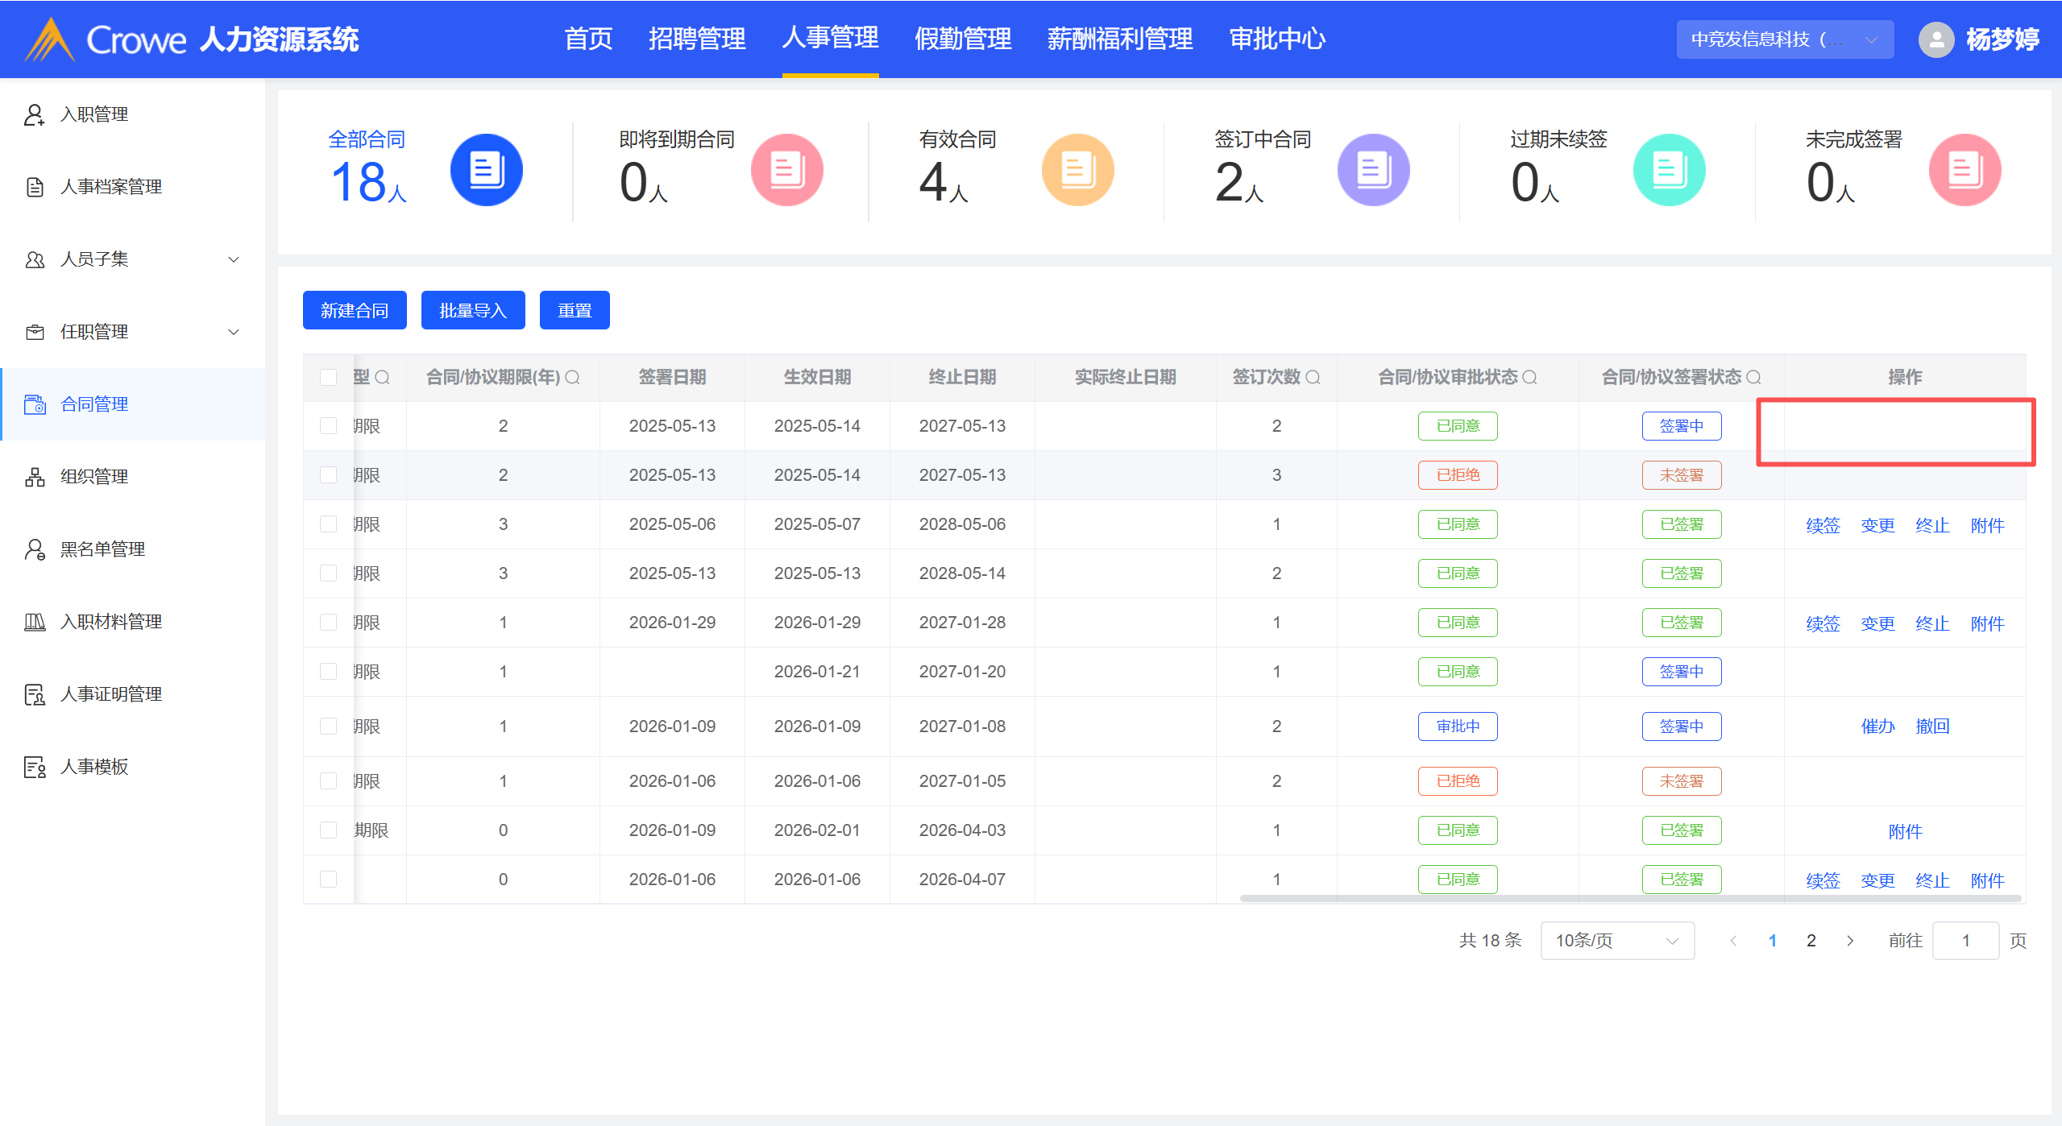
Task: Open the 中竞发信息科技 company selector dropdown
Action: coord(1784,39)
